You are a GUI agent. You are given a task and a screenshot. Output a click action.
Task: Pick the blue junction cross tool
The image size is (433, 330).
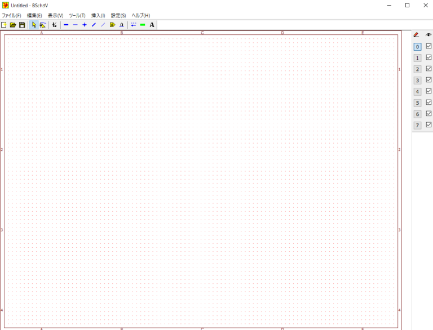pyautogui.click(x=85, y=25)
